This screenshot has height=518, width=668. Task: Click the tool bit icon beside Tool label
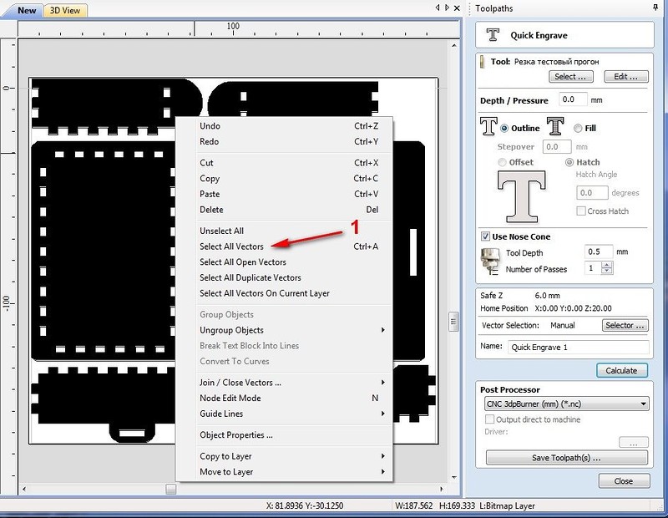coord(483,62)
